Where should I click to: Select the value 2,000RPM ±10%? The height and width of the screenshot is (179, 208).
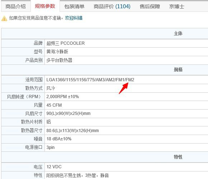pos(63,97)
